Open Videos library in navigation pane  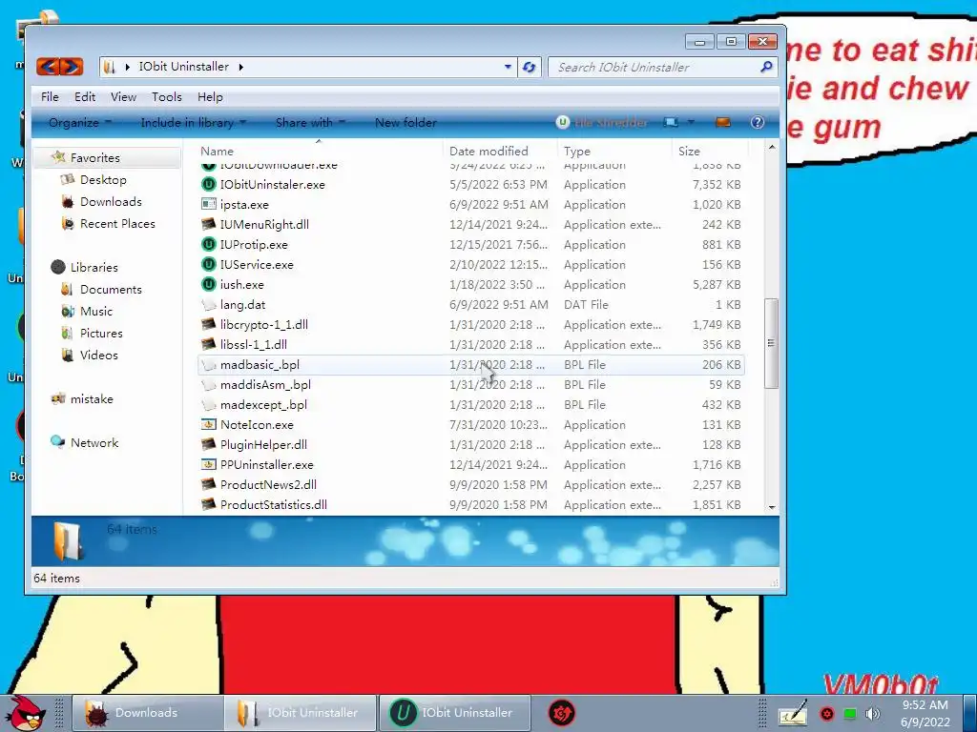pyautogui.click(x=98, y=355)
